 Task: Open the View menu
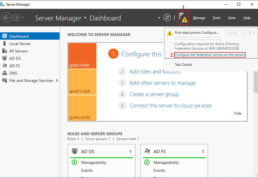click(x=232, y=18)
